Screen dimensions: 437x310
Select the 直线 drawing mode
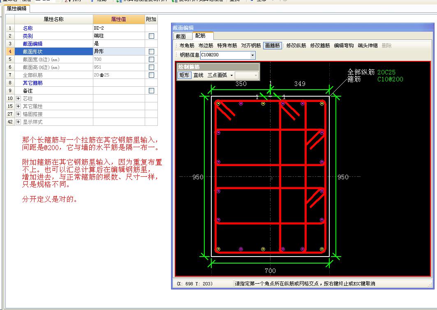tap(199, 75)
